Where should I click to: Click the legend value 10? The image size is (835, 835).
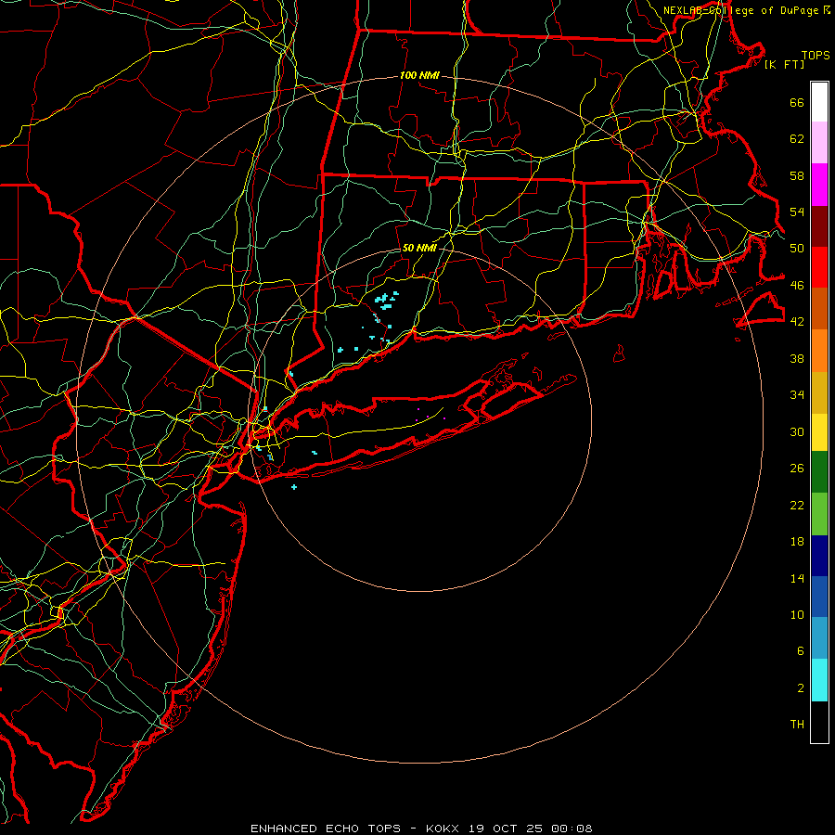tap(797, 614)
